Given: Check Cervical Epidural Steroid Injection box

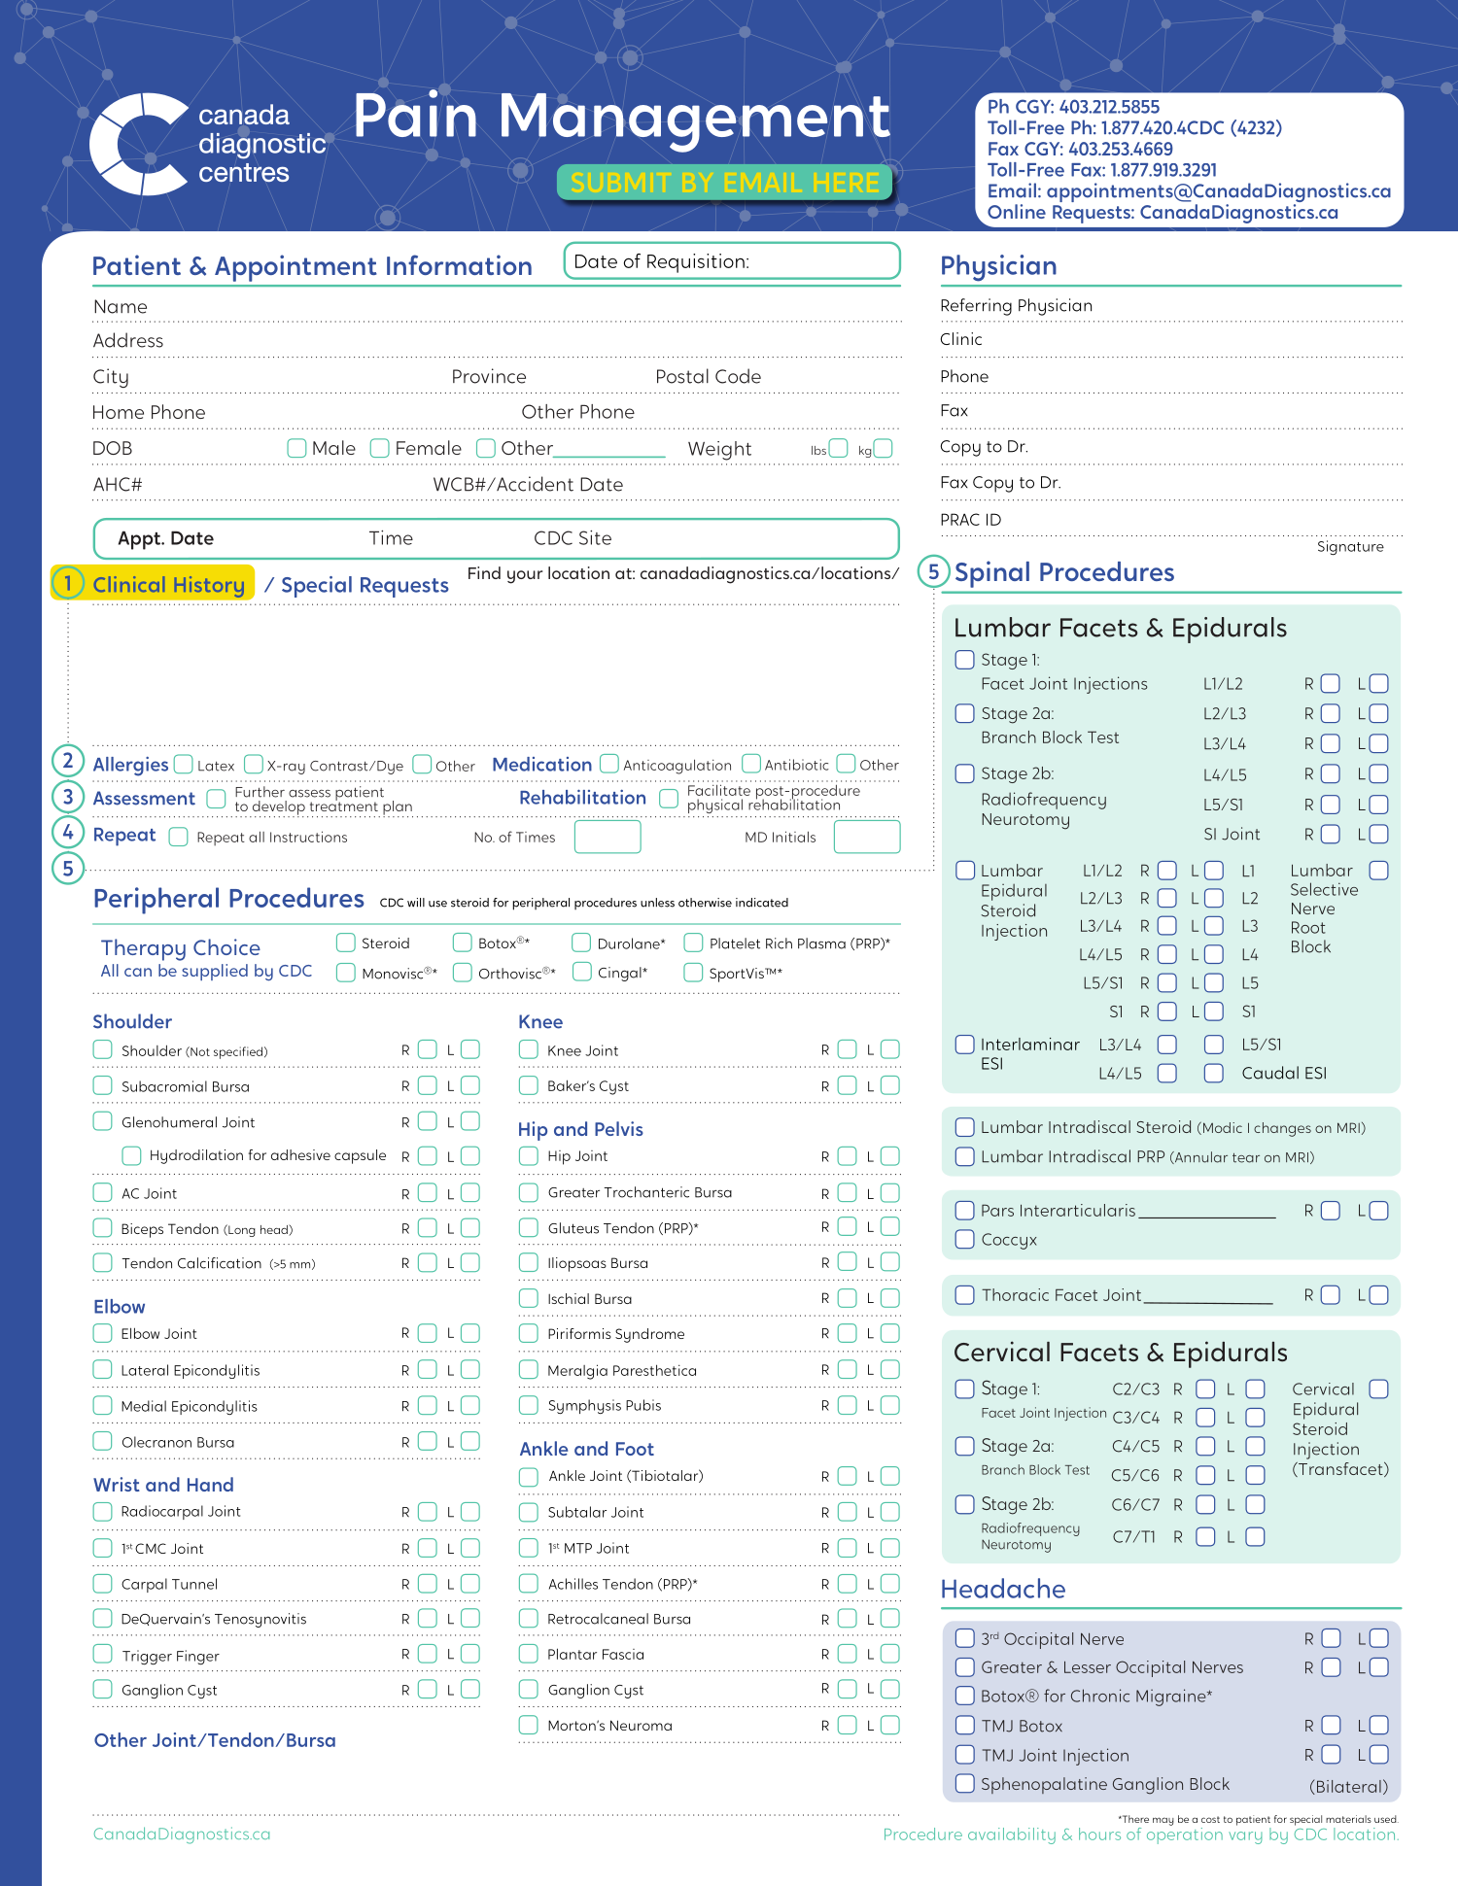Looking at the screenshot, I should (x=1379, y=1389).
